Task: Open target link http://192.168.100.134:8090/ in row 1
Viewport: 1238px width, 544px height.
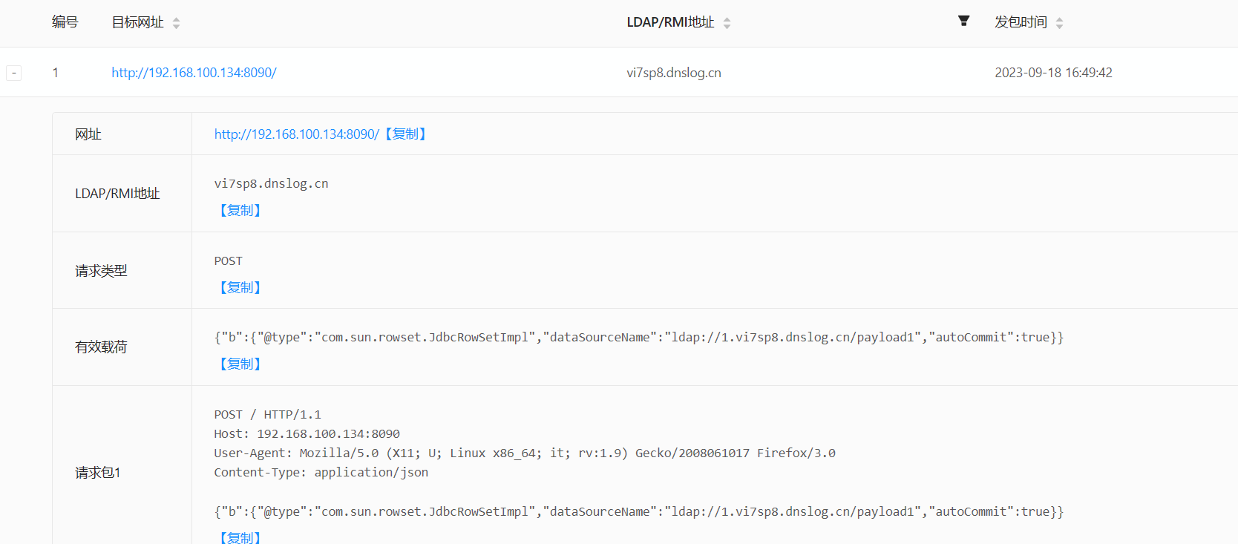Action: (194, 73)
